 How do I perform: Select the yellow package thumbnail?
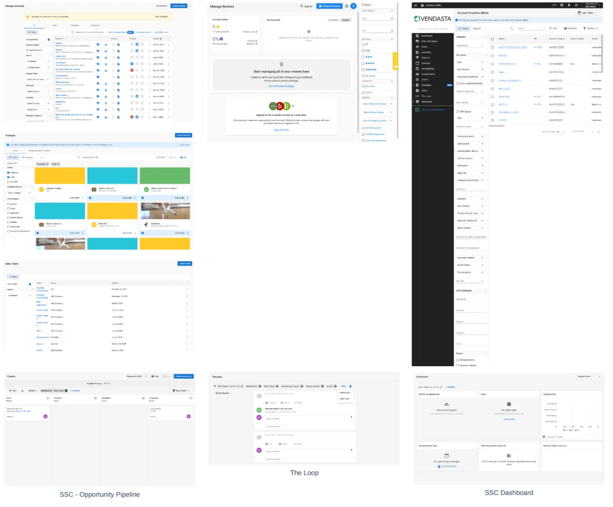(x=60, y=175)
